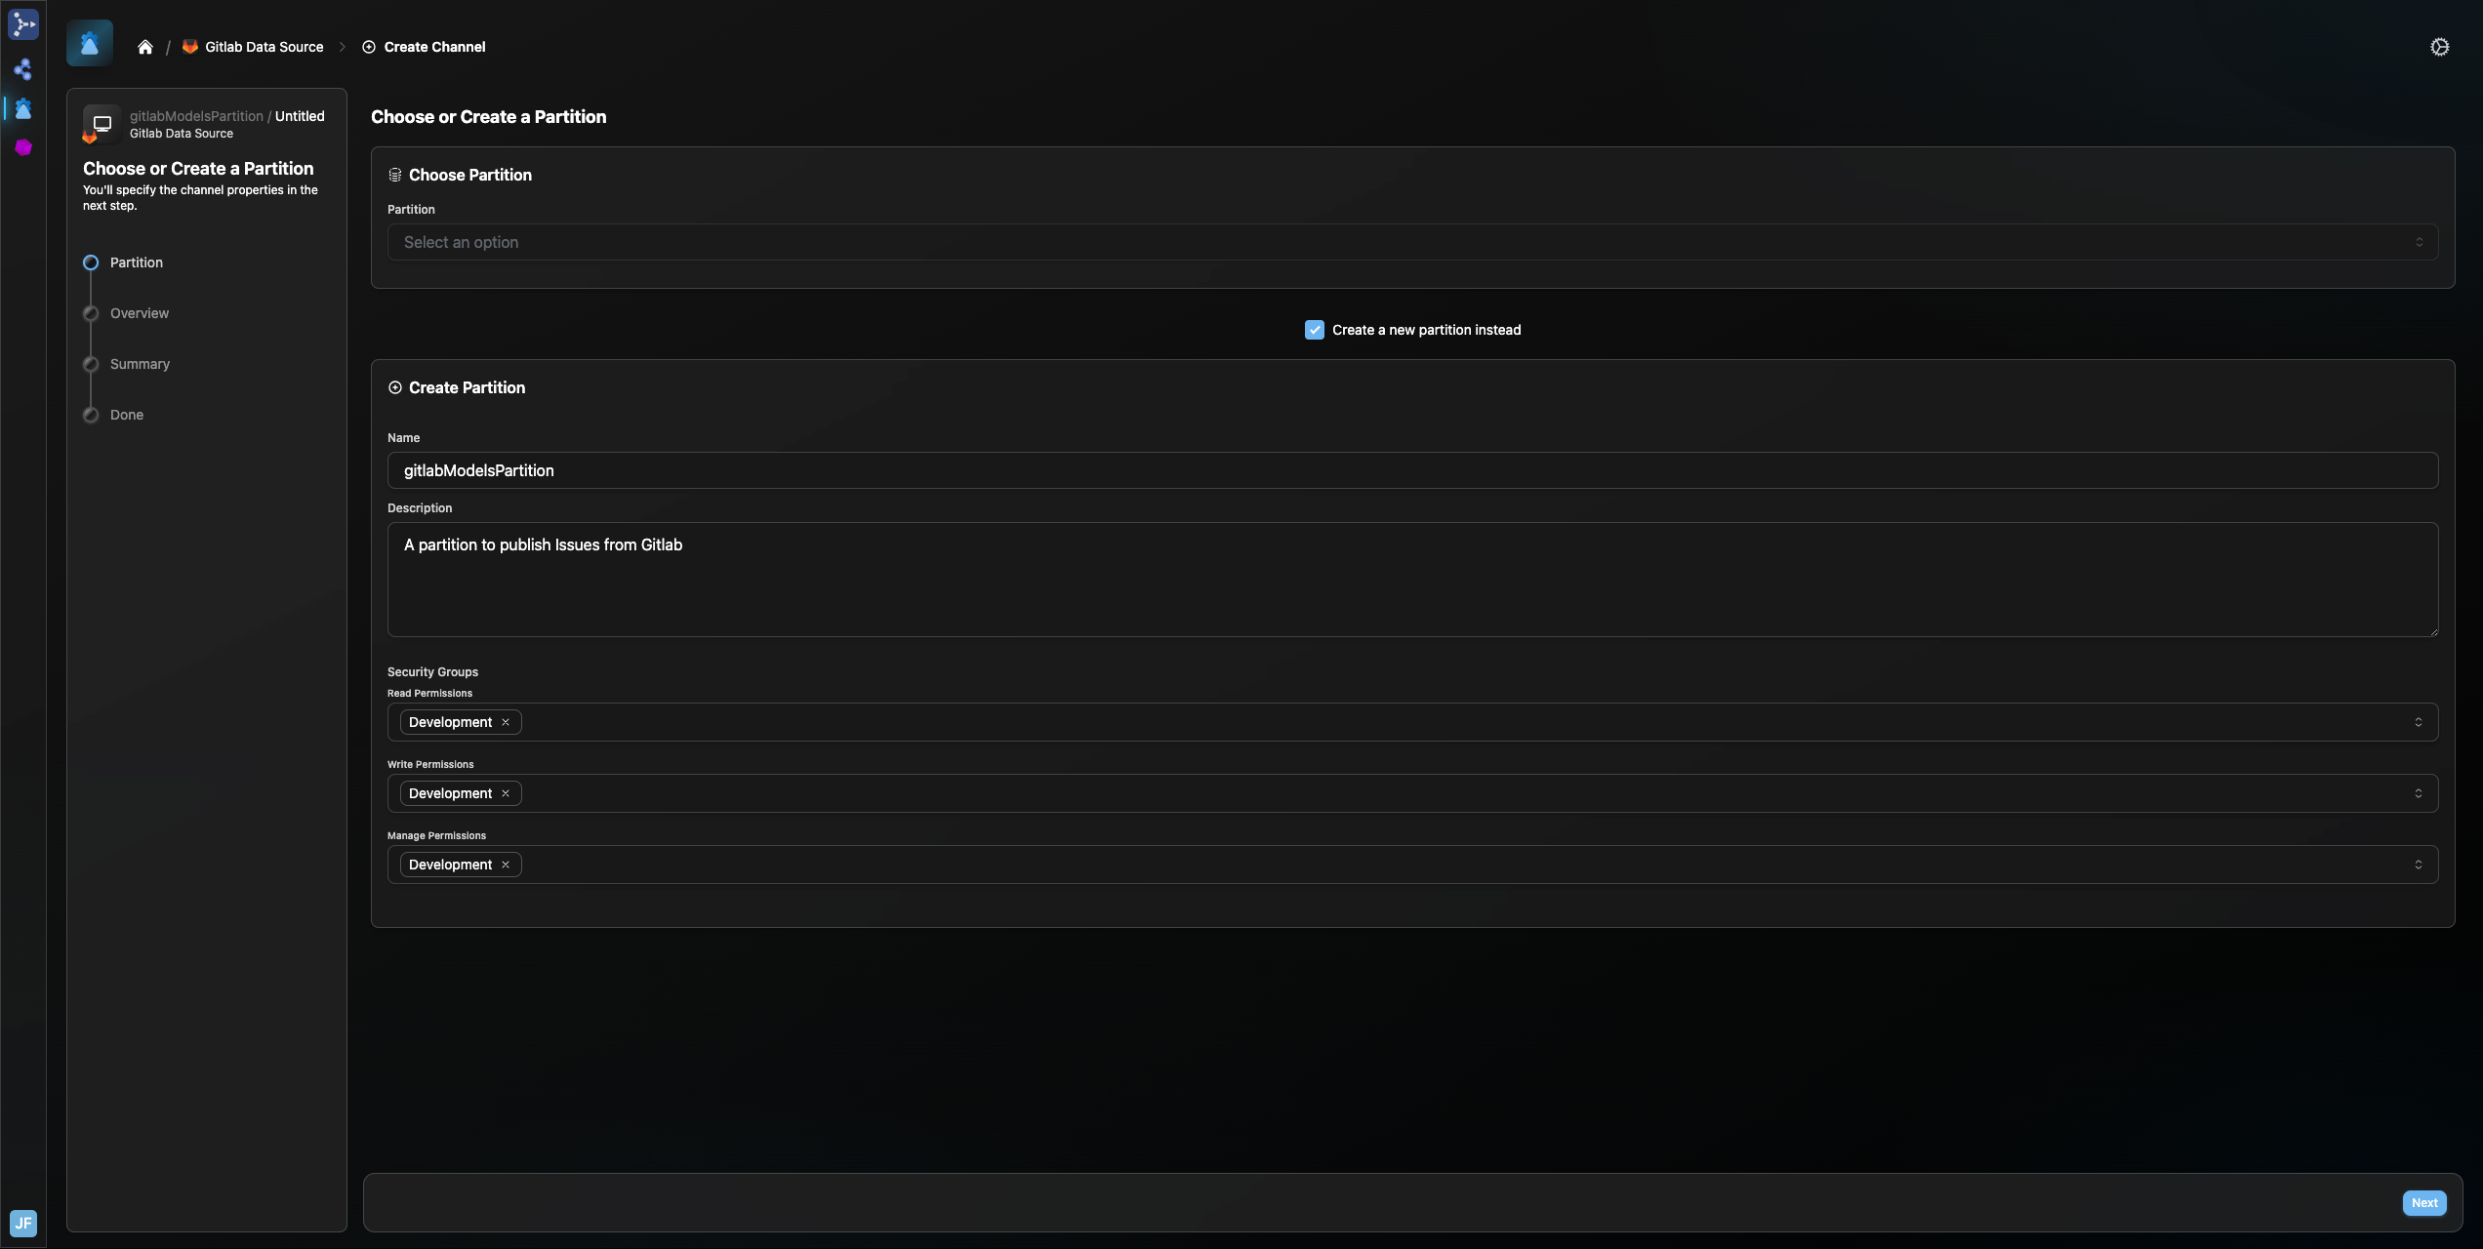The width and height of the screenshot is (2483, 1249).
Task: Uncheck Create a new partition instead
Action: click(1315, 330)
